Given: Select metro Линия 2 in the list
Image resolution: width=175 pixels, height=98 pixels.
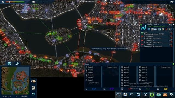Looking at the screenshot, I should [144, 70].
